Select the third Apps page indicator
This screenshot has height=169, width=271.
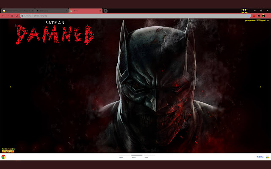[x=149, y=156]
